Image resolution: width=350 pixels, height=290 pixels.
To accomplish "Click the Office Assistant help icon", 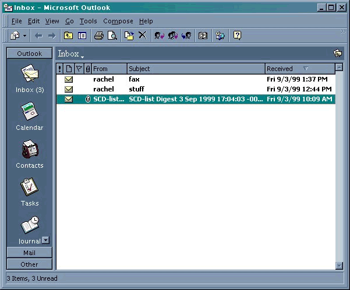I will coord(237,36).
